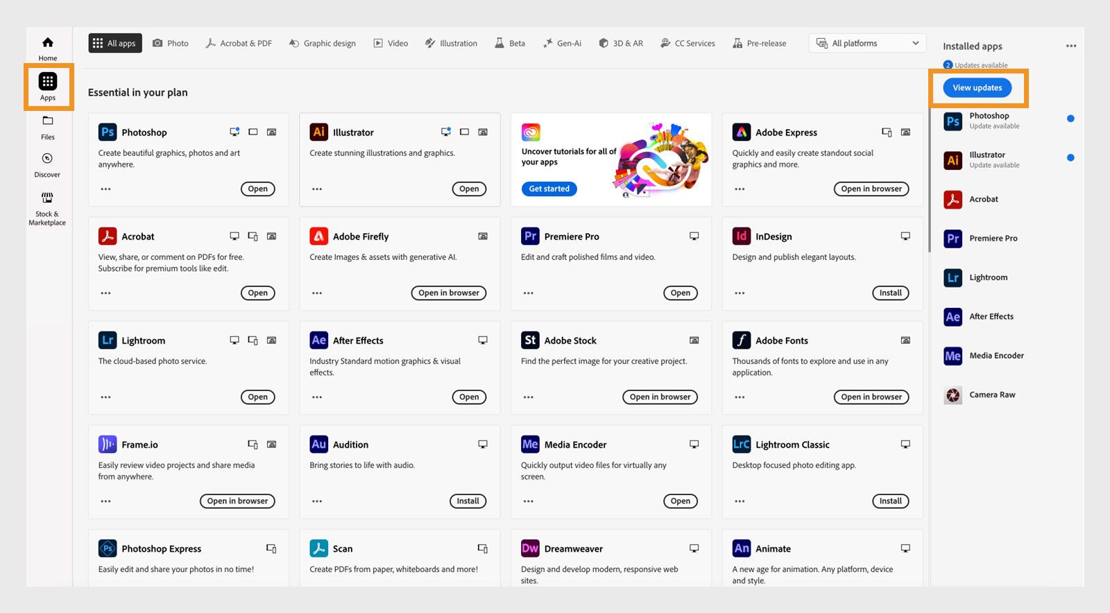This screenshot has height=613, width=1110.
Task: Click the tutorials promo artwork image
Action: (x=661, y=159)
